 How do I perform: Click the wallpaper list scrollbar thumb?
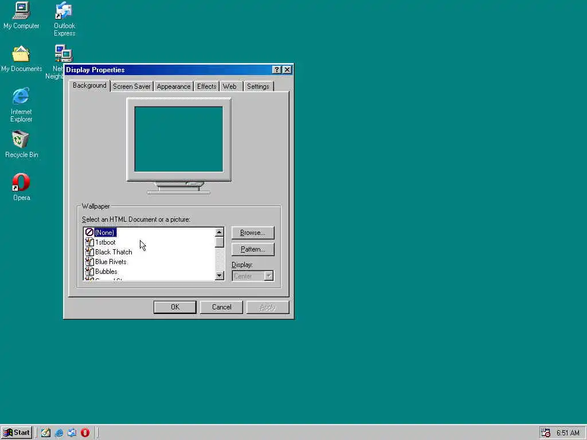220,242
